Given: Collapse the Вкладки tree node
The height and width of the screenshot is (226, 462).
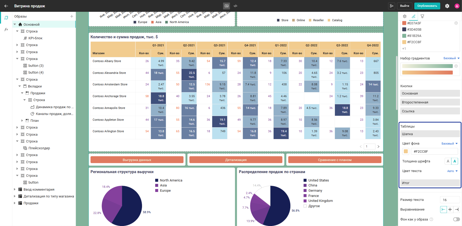Looking at the screenshot, I should (20, 86).
